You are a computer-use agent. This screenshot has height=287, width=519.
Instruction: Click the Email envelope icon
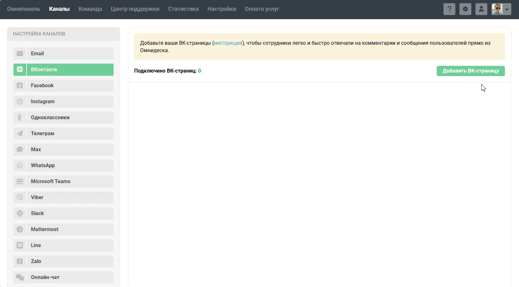click(x=20, y=54)
